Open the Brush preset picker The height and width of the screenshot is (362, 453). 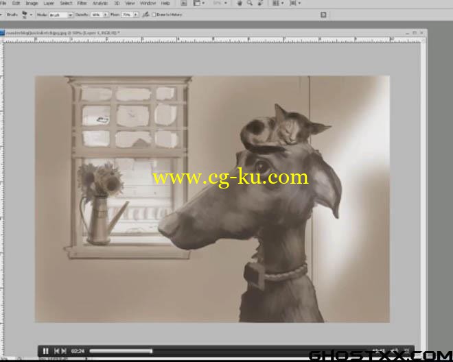(x=27, y=14)
